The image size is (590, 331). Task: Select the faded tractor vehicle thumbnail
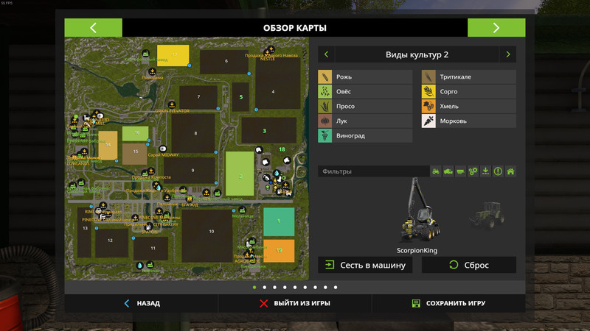482,217
